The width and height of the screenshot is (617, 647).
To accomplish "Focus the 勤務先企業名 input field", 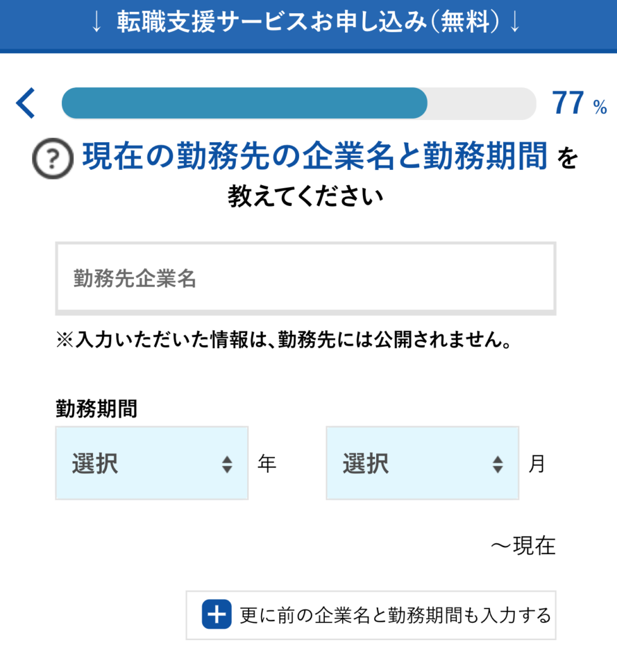I will [x=305, y=278].
